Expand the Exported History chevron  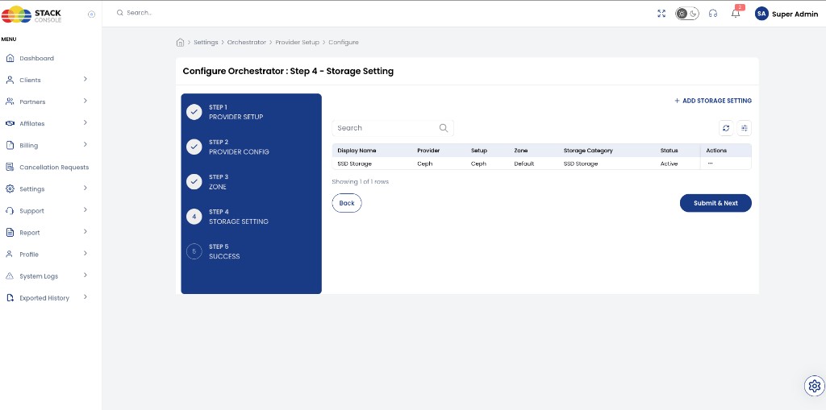[x=86, y=297]
